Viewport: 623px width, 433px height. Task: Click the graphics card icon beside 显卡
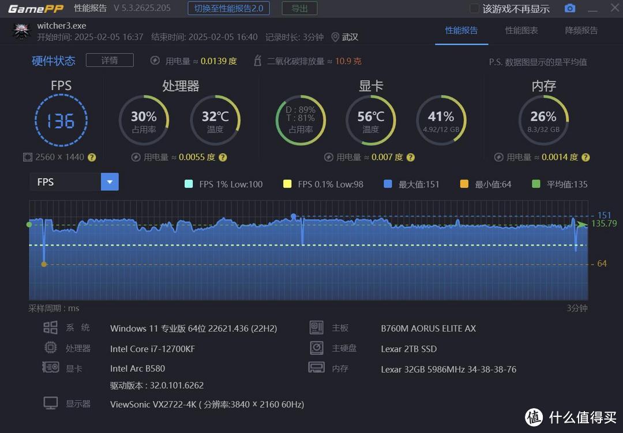pos(50,367)
